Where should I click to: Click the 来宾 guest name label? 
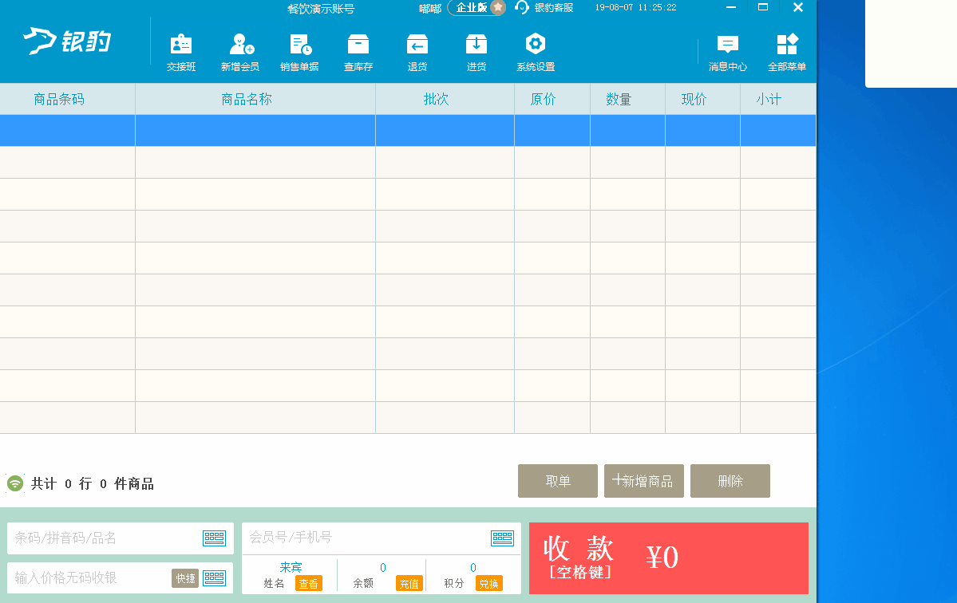[291, 567]
